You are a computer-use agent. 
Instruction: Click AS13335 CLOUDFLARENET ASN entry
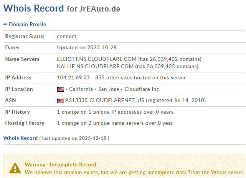click(101, 100)
